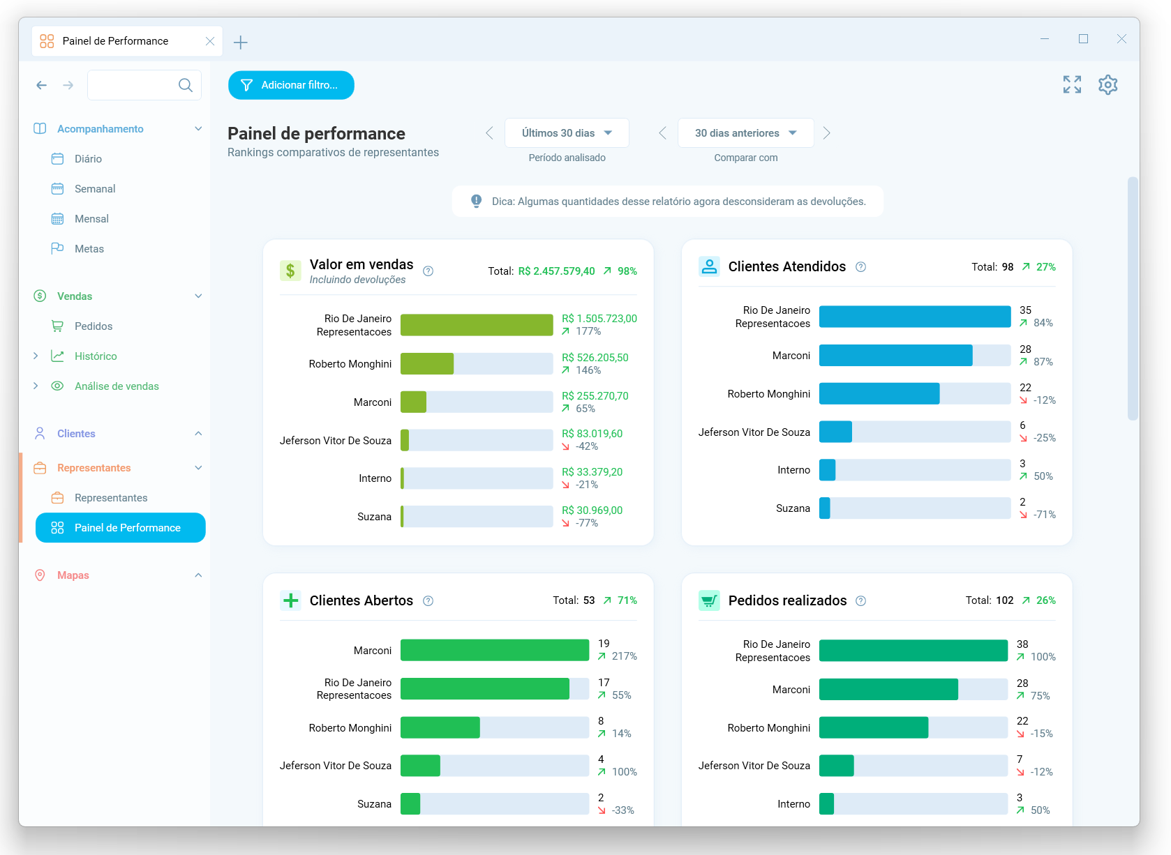
Task: Go back with the left arrow
Action: (x=42, y=85)
